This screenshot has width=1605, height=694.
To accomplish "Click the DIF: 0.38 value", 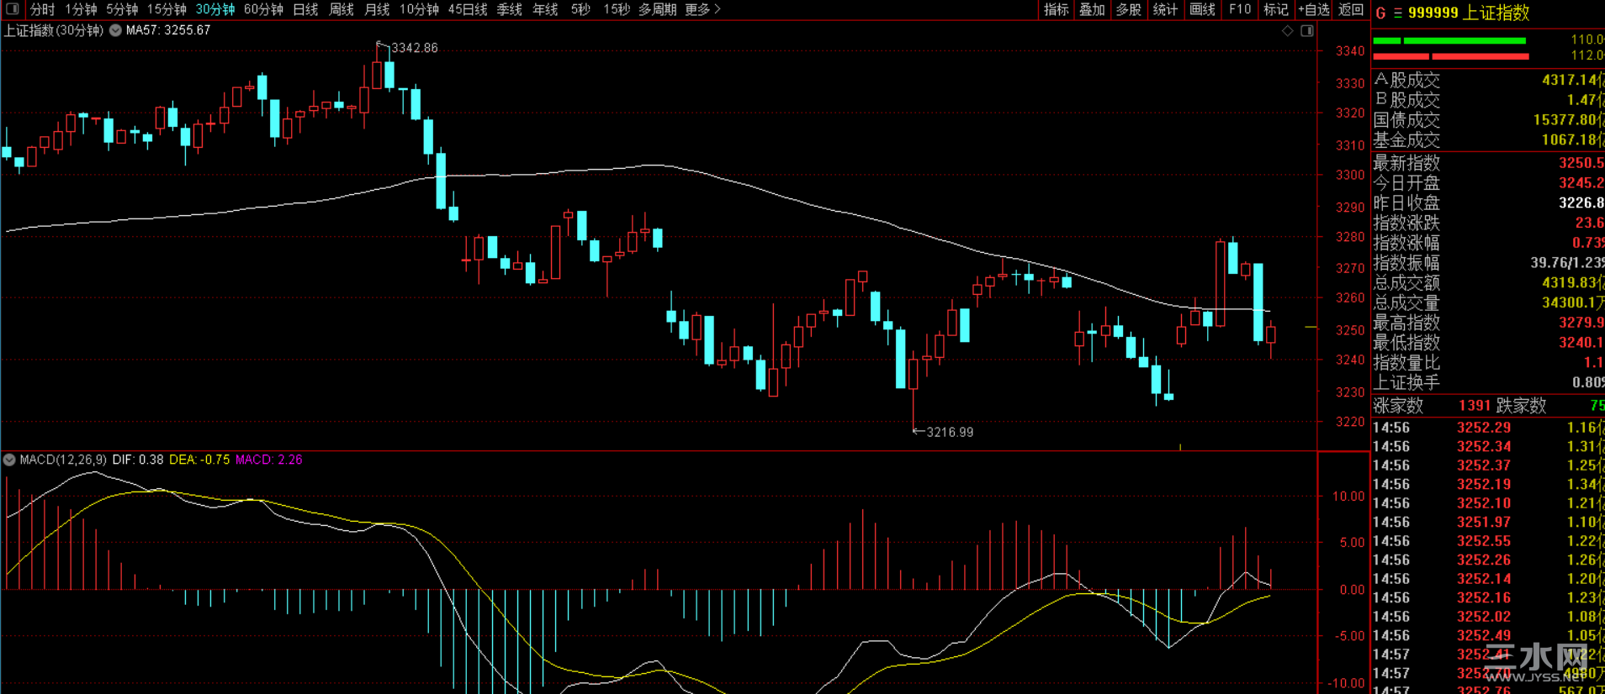I will coord(138,460).
